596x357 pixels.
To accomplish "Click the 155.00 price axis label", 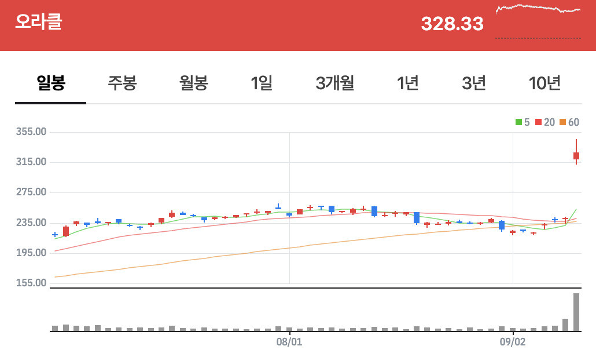I will click(31, 283).
